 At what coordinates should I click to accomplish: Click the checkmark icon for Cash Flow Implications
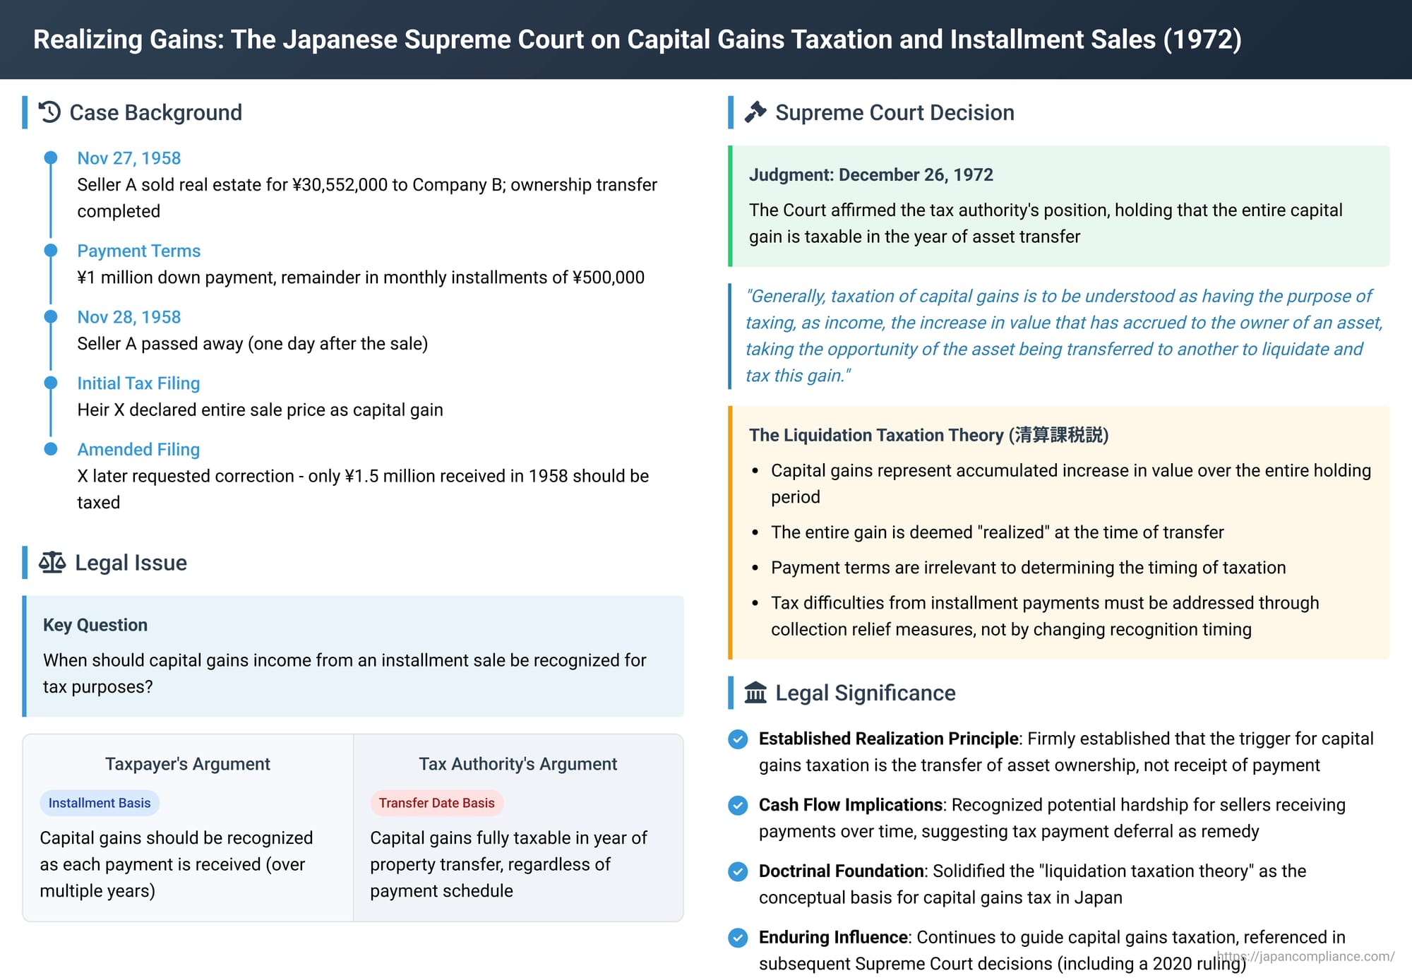(738, 805)
